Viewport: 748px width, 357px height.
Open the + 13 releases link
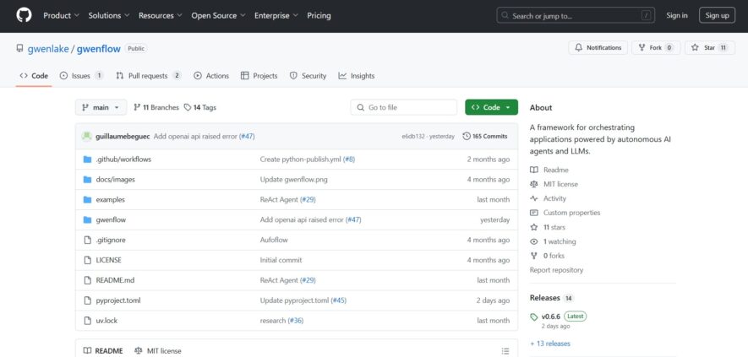(x=550, y=343)
